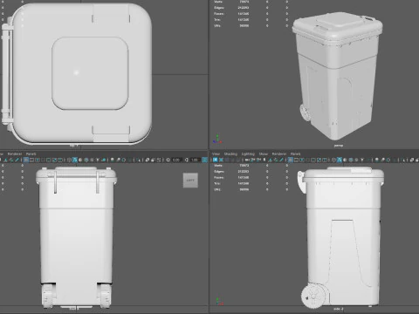Open Shading menu in bottom-right panel

click(230, 154)
